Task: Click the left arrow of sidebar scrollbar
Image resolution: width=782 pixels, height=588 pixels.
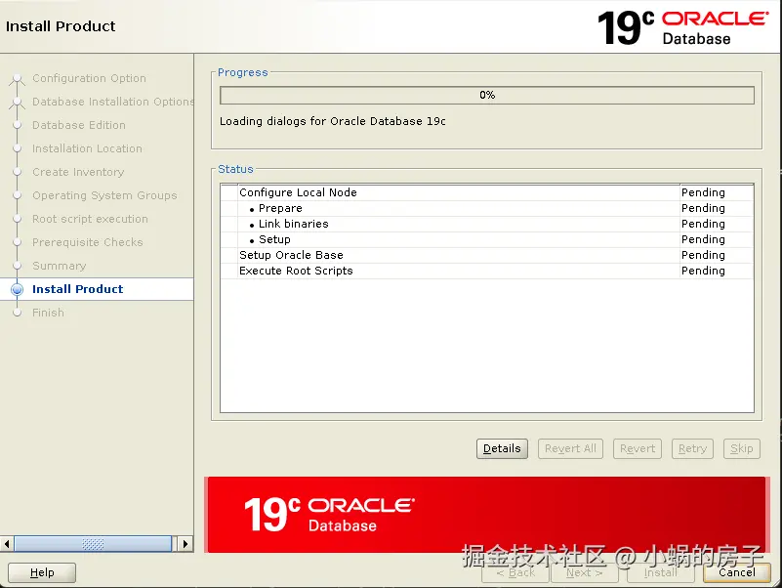Action: [7, 544]
